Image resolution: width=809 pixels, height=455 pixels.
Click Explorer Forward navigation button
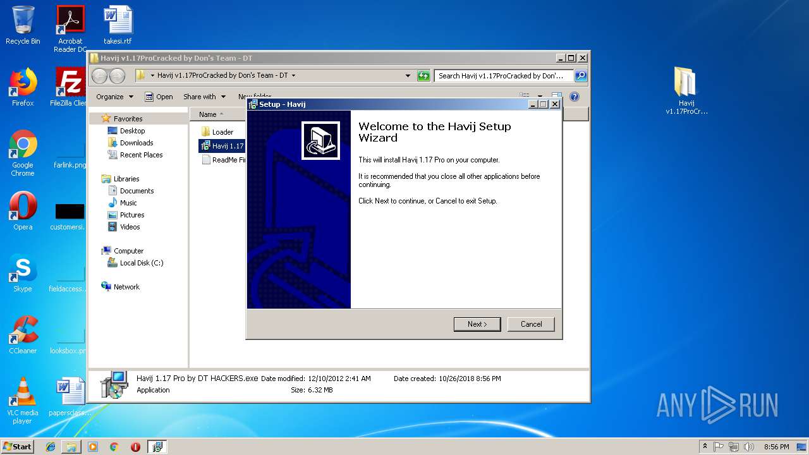pyautogui.click(x=117, y=76)
